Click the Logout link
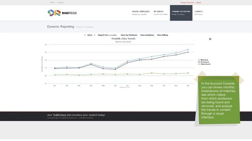The height and width of the screenshot is (141, 252). pos(198,3)
